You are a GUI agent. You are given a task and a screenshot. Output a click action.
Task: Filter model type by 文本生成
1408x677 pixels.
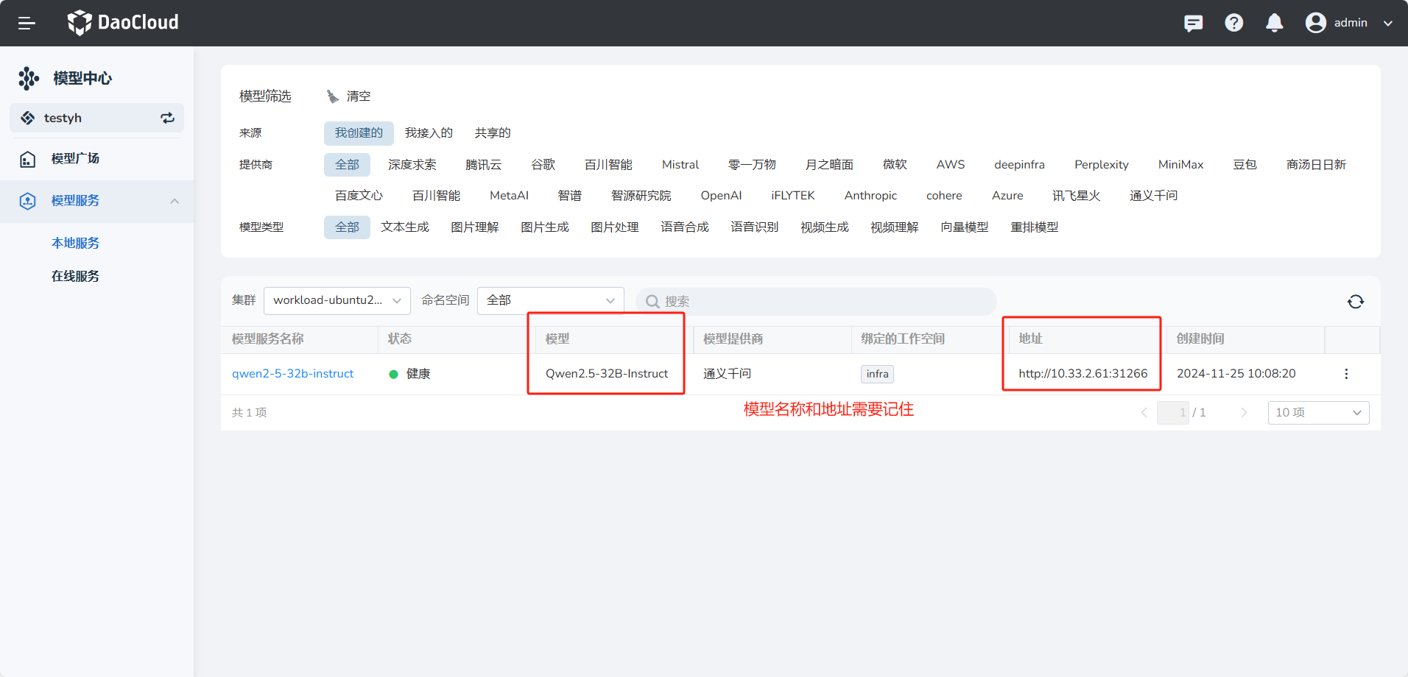pos(405,227)
